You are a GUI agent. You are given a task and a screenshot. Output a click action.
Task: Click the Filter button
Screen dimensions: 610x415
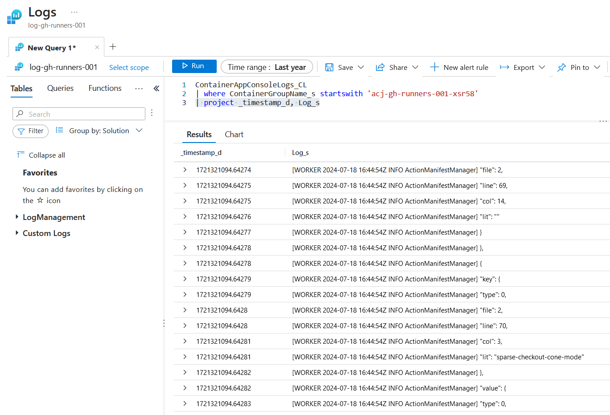point(30,131)
